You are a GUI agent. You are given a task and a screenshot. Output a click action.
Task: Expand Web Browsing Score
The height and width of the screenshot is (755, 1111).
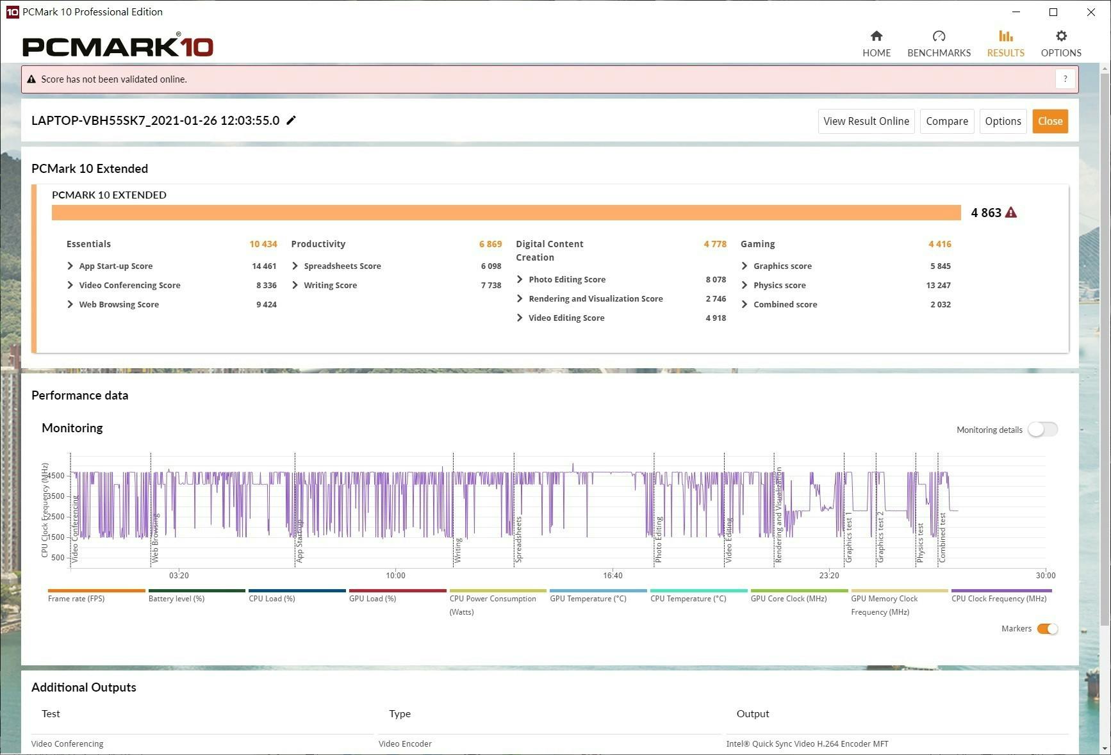coord(70,304)
